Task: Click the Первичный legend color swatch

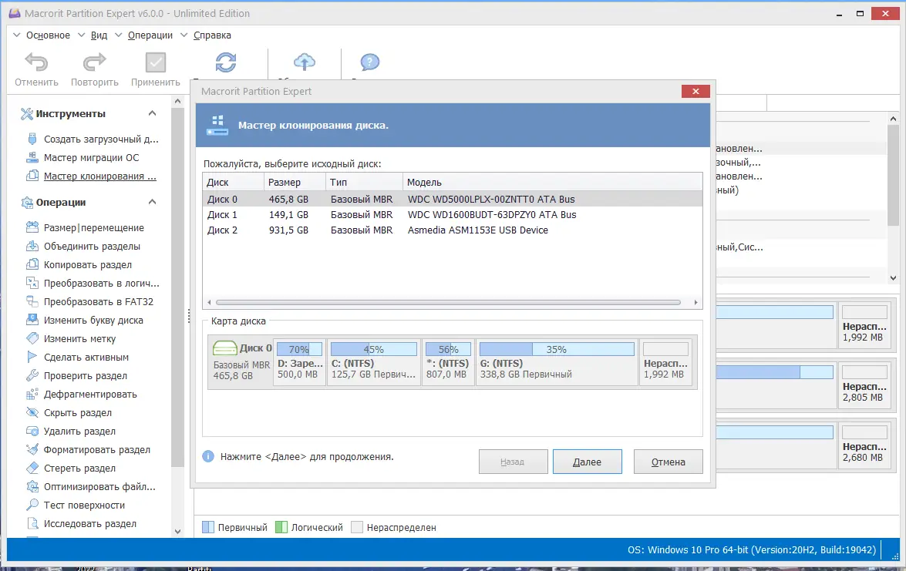Action: pyautogui.click(x=208, y=527)
